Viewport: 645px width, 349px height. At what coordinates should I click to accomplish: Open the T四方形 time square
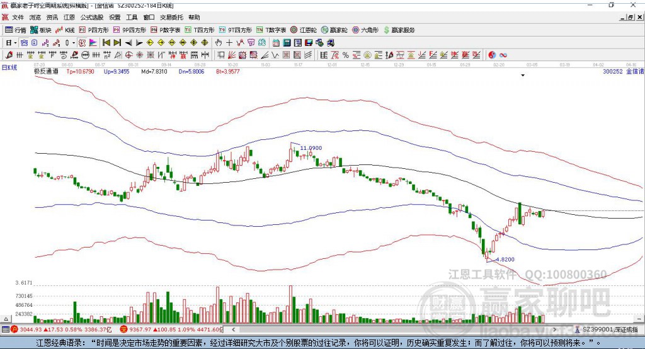pos(200,30)
